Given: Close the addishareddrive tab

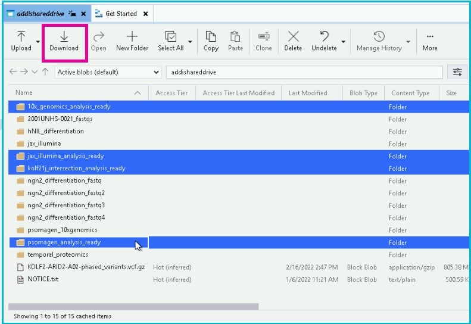Looking at the screenshot, I should click(83, 14).
